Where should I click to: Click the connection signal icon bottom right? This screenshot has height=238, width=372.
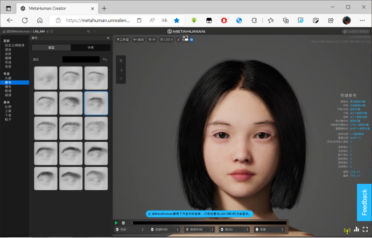[347, 230]
